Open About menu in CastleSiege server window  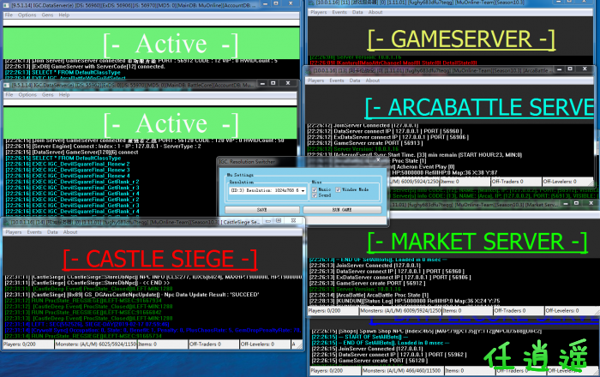(70, 232)
